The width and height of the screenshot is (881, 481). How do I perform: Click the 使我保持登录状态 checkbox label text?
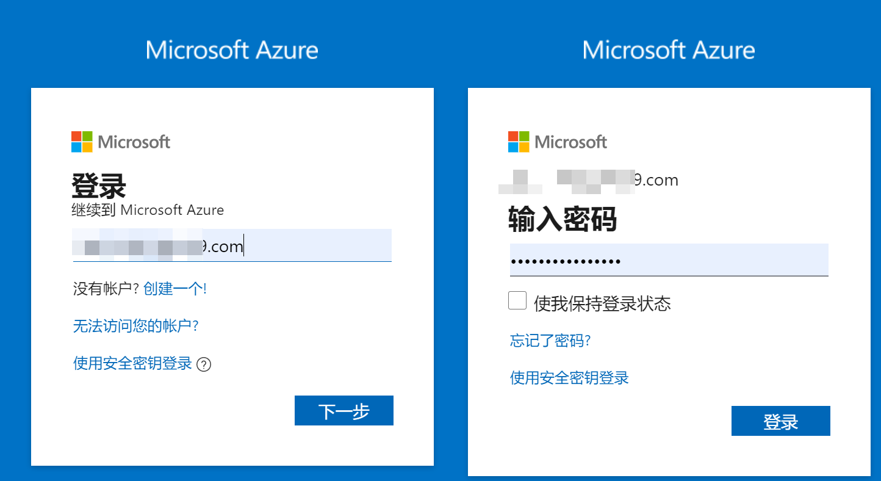(602, 303)
